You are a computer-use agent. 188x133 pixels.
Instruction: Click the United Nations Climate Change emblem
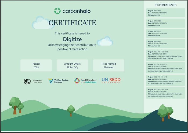[27, 81]
